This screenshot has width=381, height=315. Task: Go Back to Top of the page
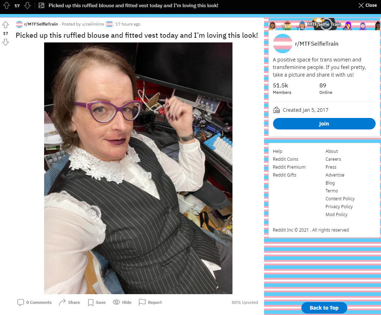tap(324, 308)
